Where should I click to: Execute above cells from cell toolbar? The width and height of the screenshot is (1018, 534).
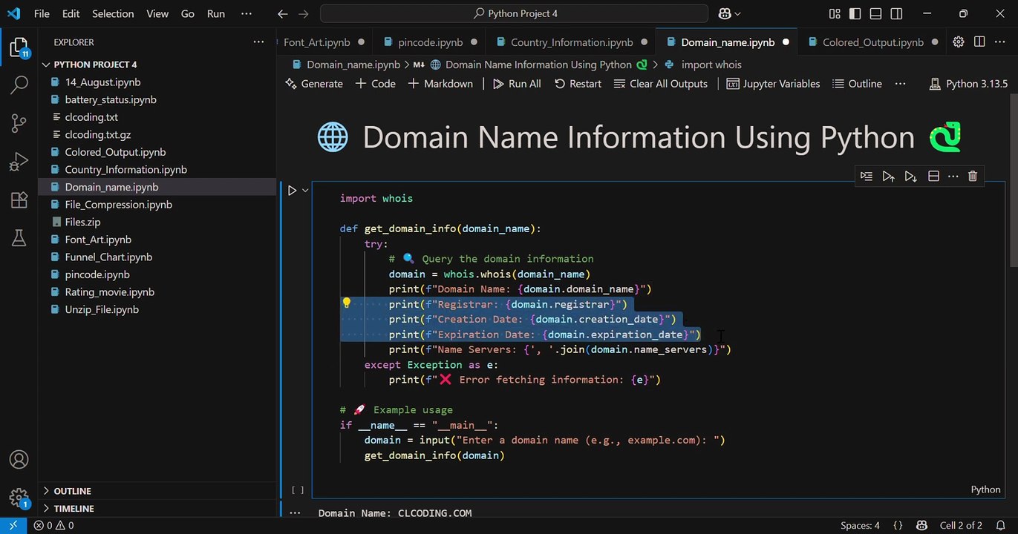coord(888,176)
